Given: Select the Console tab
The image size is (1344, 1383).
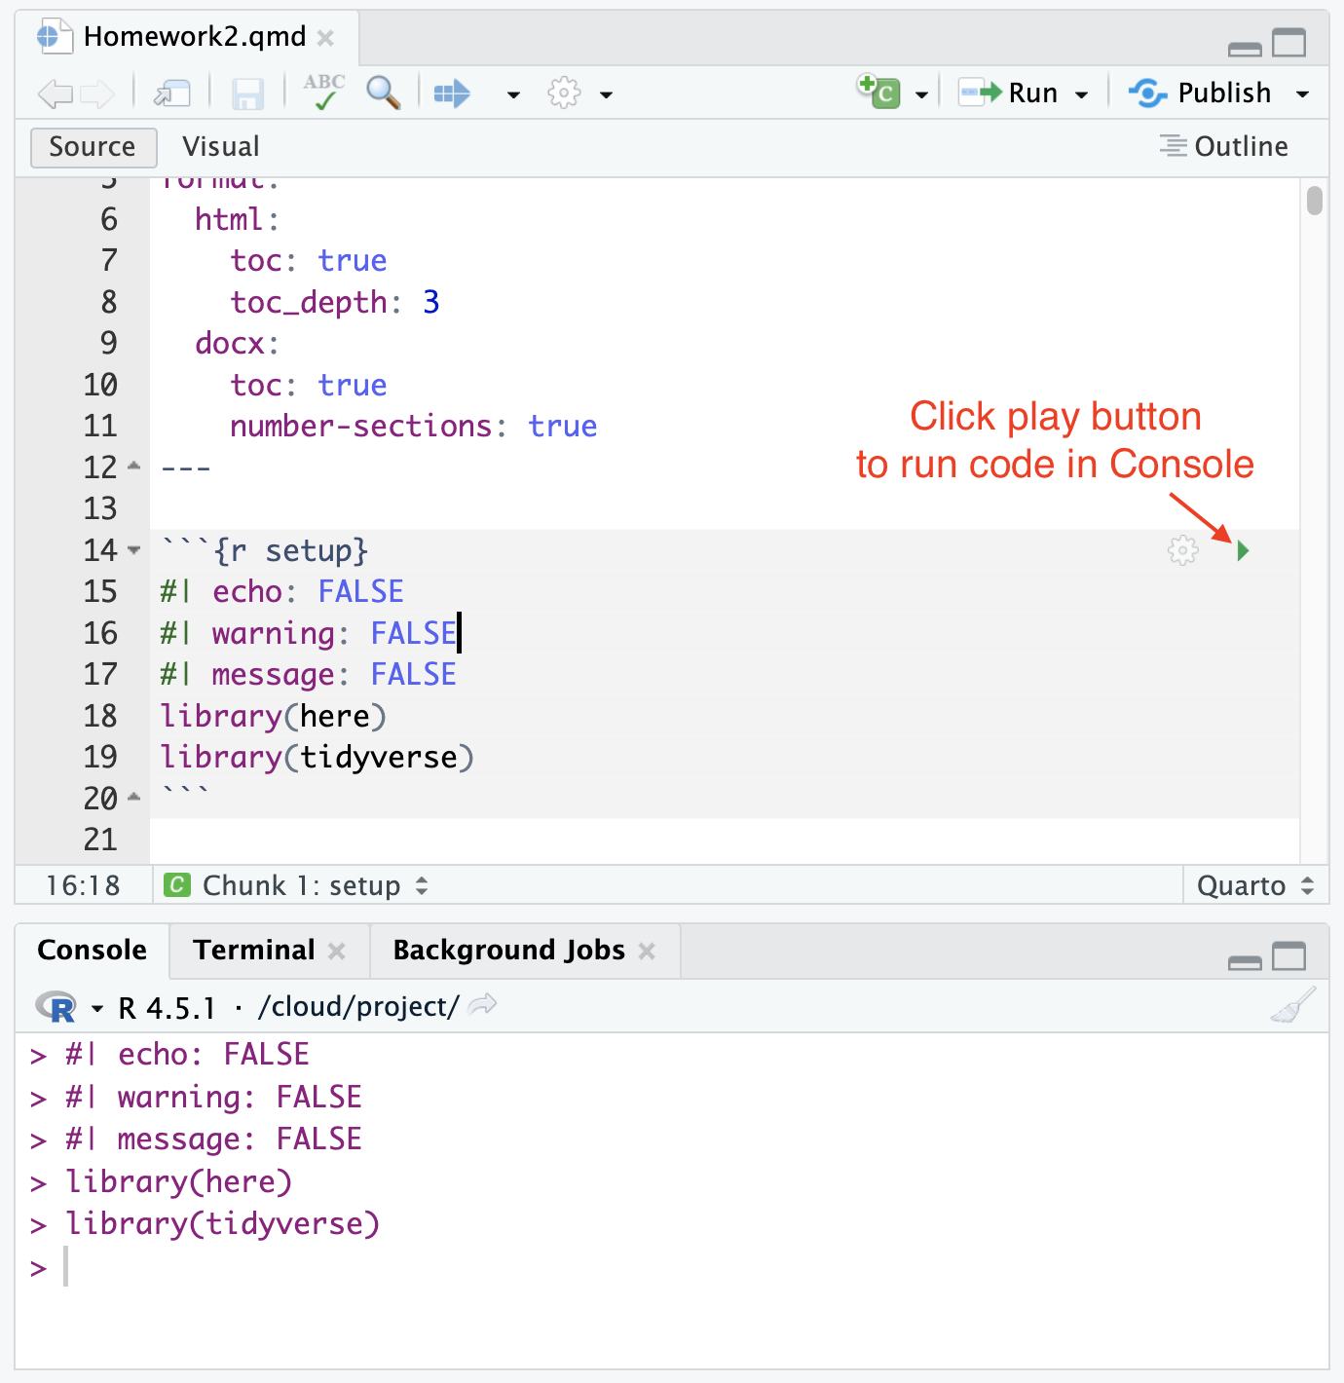Looking at the screenshot, I should [x=93, y=951].
